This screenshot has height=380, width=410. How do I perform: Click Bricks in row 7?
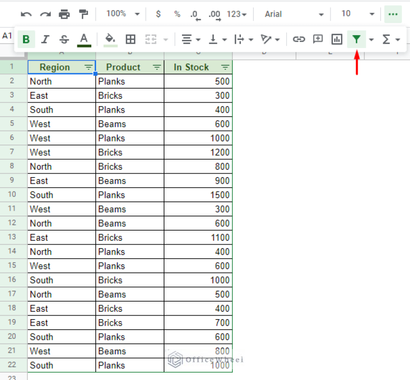click(x=130, y=152)
